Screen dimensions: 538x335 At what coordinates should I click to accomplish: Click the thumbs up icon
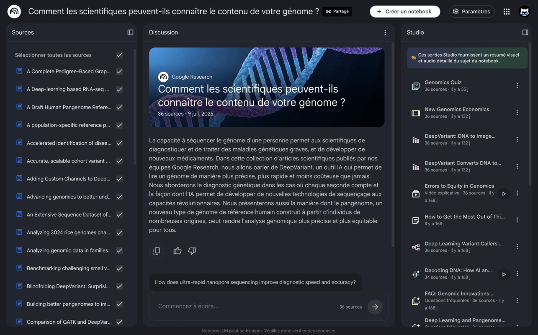[x=178, y=251]
